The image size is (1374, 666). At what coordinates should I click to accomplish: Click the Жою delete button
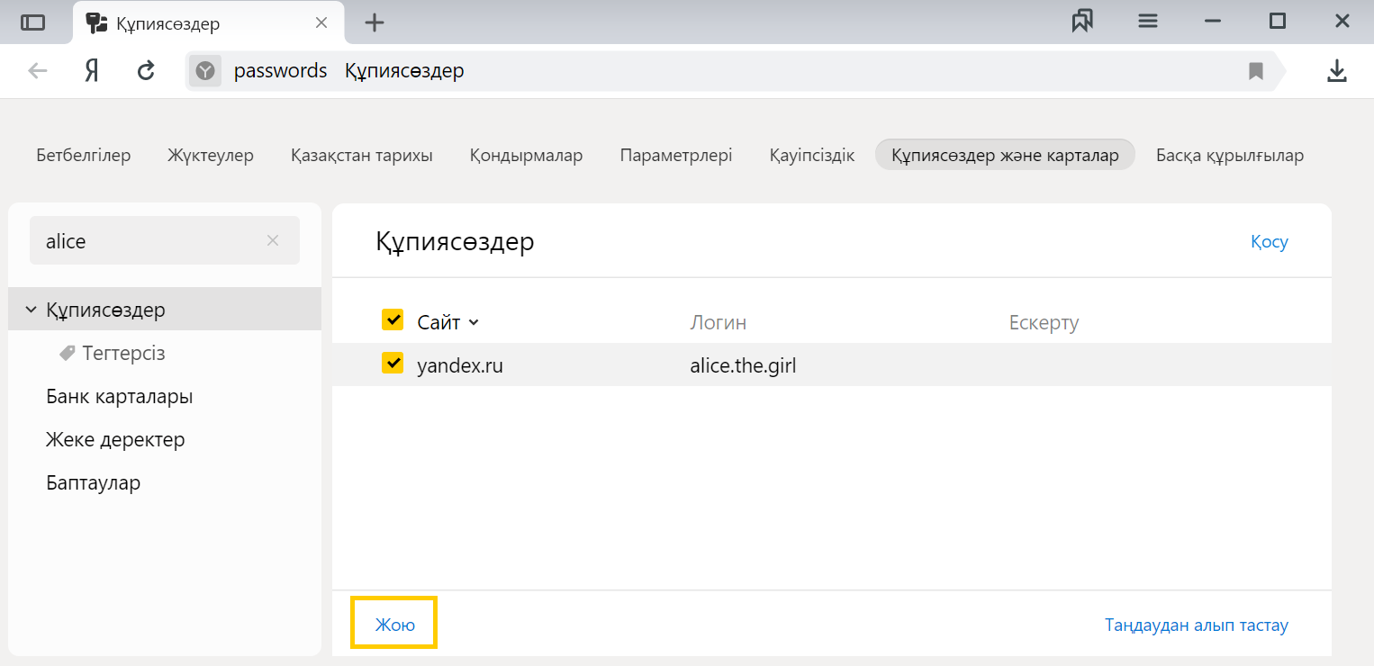pyautogui.click(x=395, y=625)
